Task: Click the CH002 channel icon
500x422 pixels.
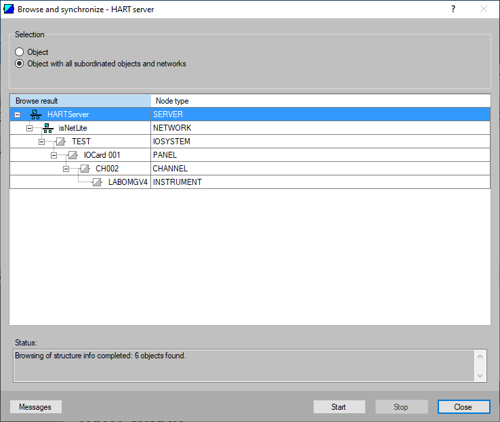Action: [x=85, y=169]
